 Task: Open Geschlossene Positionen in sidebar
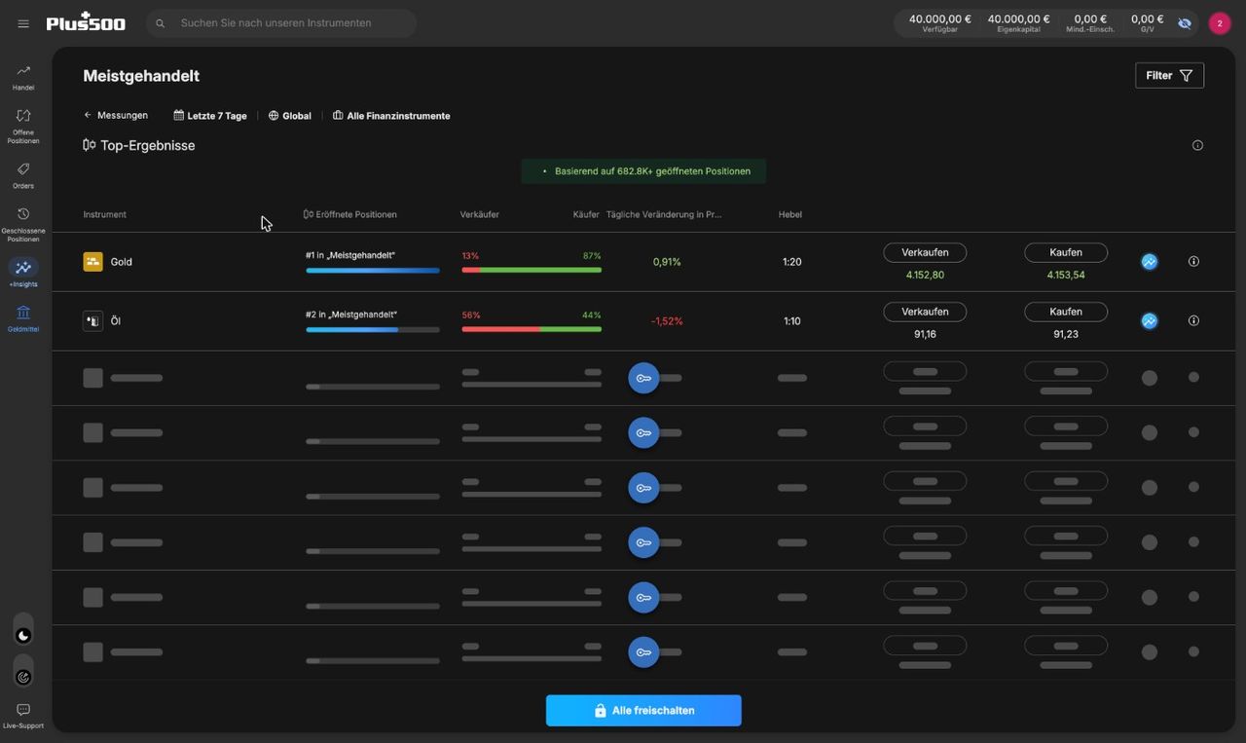pos(23,225)
